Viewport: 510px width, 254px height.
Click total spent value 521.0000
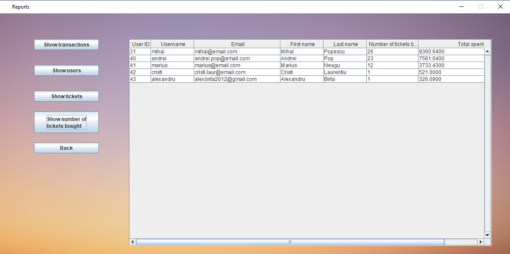pyautogui.click(x=451, y=72)
